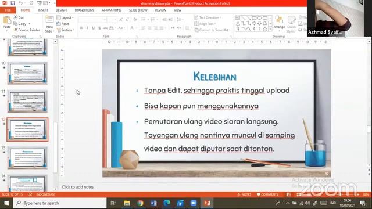372x209 pixels.
Task: Toggle Strikethrough formatting
Action: 105,28
